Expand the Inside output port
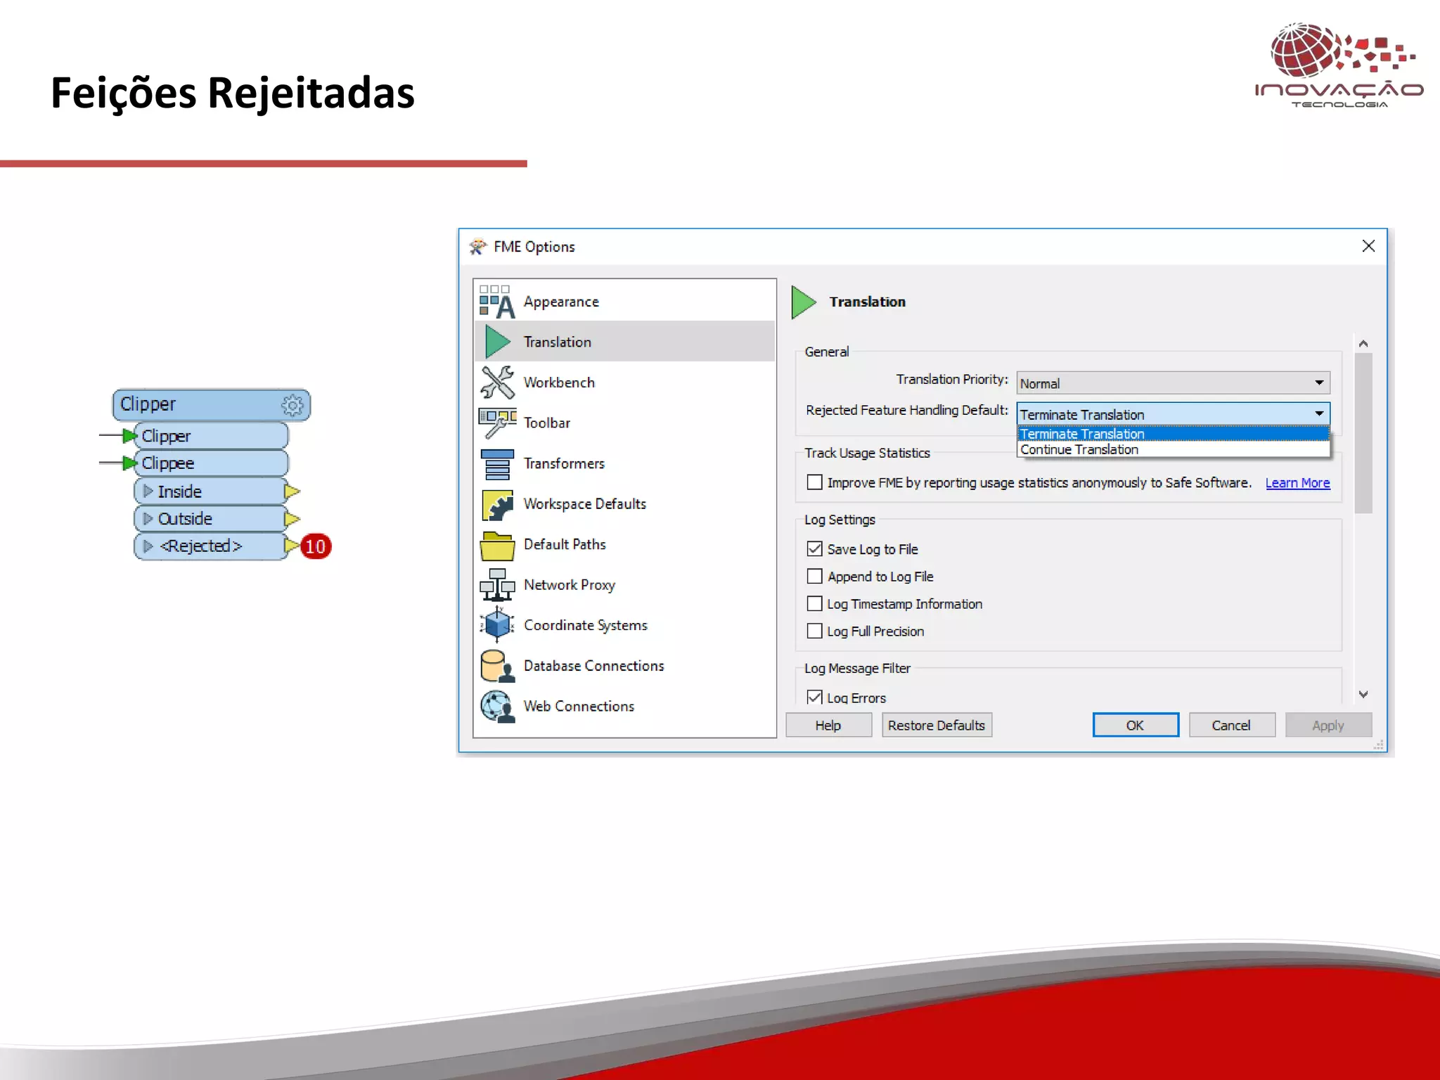 point(148,491)
